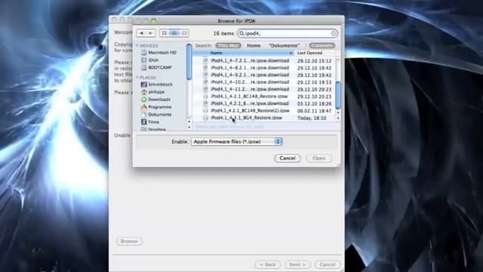The image size is (483, 272).
Task: Cancel the Browse for IPSW dialog
Action: pos(288,158)
